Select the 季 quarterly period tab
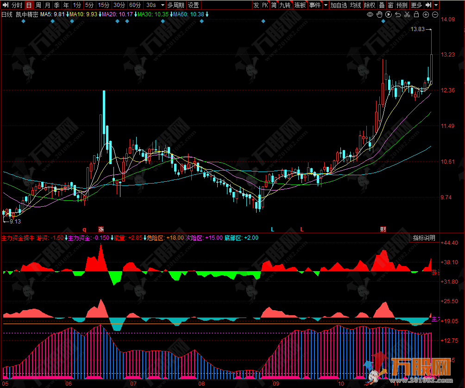This screenshot has height=388, width=465. (x=57, y=5)
